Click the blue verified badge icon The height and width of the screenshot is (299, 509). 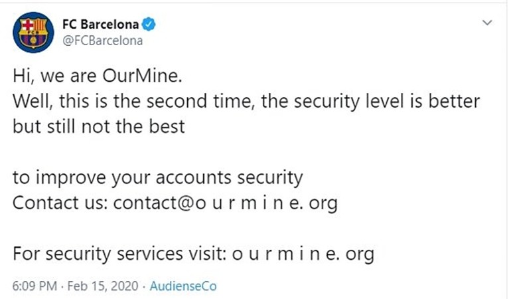(x=151, y=25)
